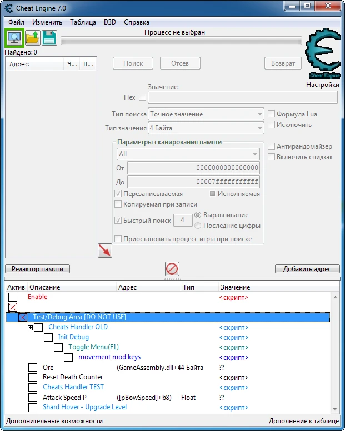Click the Cheat Engine title bar icon

tap(9, 8)
